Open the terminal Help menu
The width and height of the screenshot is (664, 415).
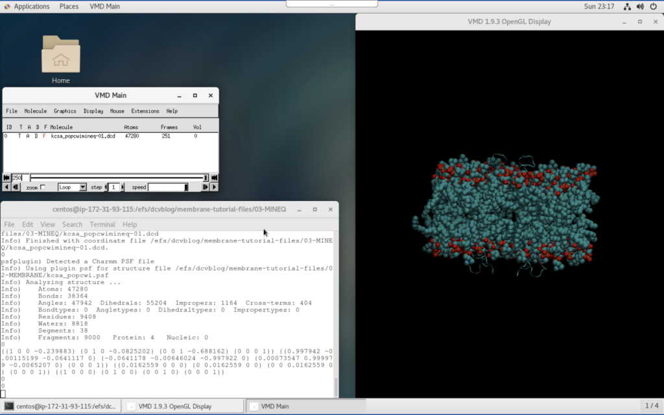click(x=130, y=224)
